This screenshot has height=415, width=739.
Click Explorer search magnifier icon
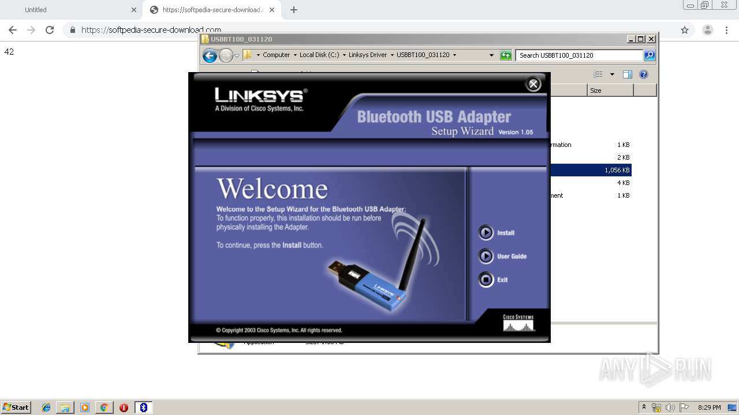650,55
